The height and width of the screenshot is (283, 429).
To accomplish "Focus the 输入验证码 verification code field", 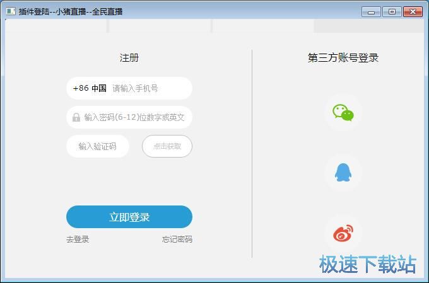I will point(98,146).
